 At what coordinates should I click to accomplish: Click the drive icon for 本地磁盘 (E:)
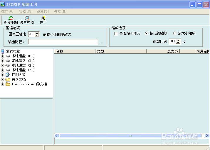[8, 65]
